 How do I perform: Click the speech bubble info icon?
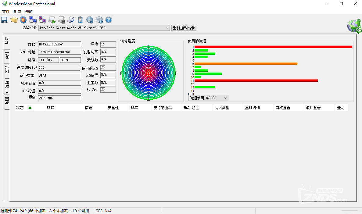click(x=99, y=20)
